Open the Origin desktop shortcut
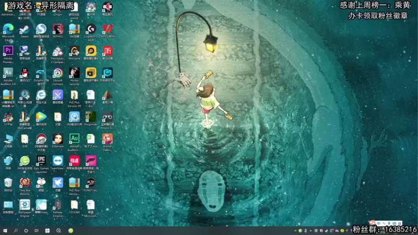The image size is (418, 235). coord(58,7)
